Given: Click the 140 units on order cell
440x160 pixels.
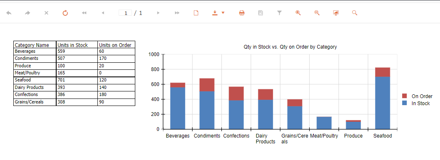Looking at the screenshot, I should (x=117, y=87).
